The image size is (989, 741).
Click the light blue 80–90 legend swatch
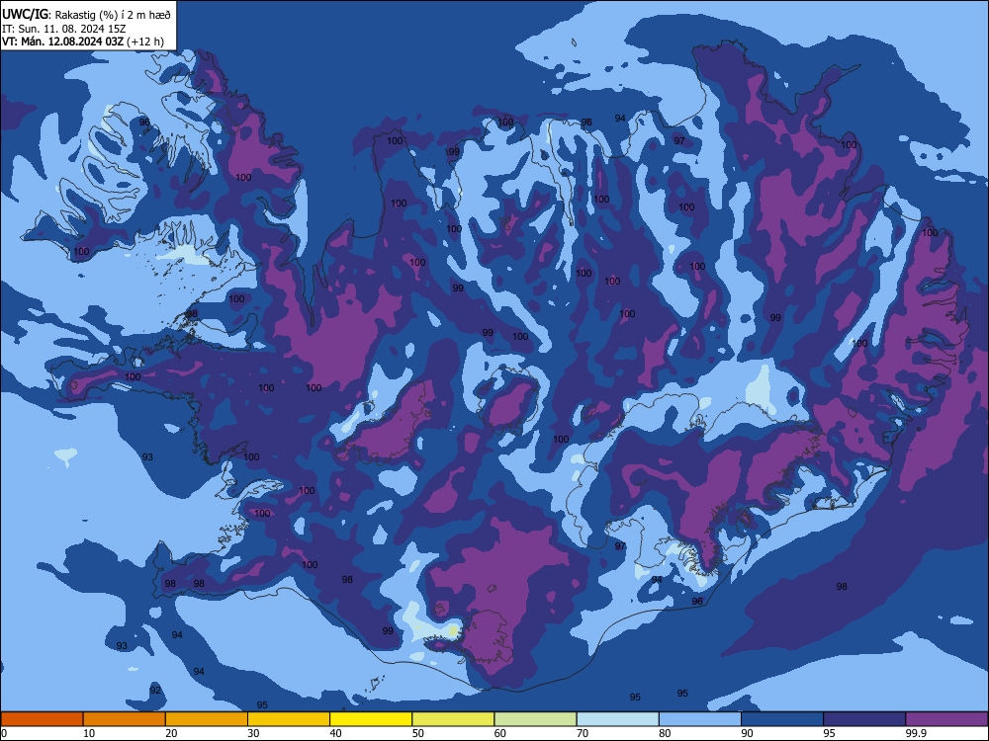click(700, 719)
